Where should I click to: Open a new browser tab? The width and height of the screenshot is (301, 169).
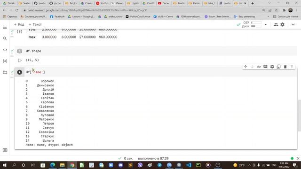(x=253, y=3)
